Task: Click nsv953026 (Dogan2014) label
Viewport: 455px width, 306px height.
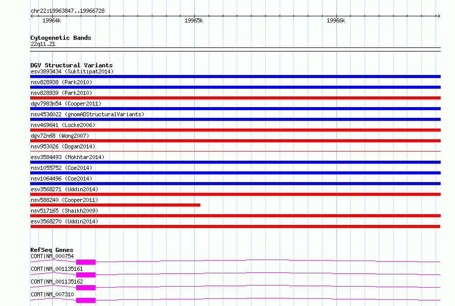Action: click(63, 146)
